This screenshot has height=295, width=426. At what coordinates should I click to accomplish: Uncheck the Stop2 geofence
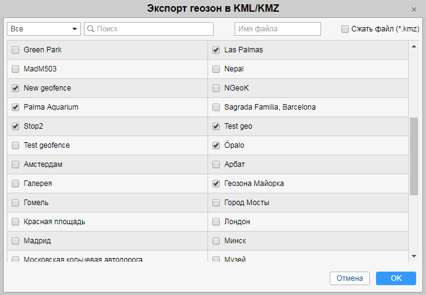click(x=15, y=126)
